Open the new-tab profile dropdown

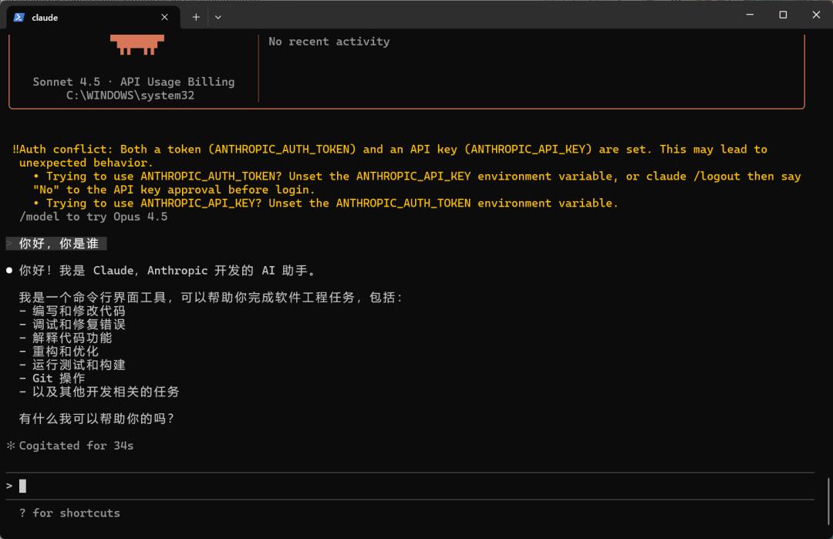point(218,17)
